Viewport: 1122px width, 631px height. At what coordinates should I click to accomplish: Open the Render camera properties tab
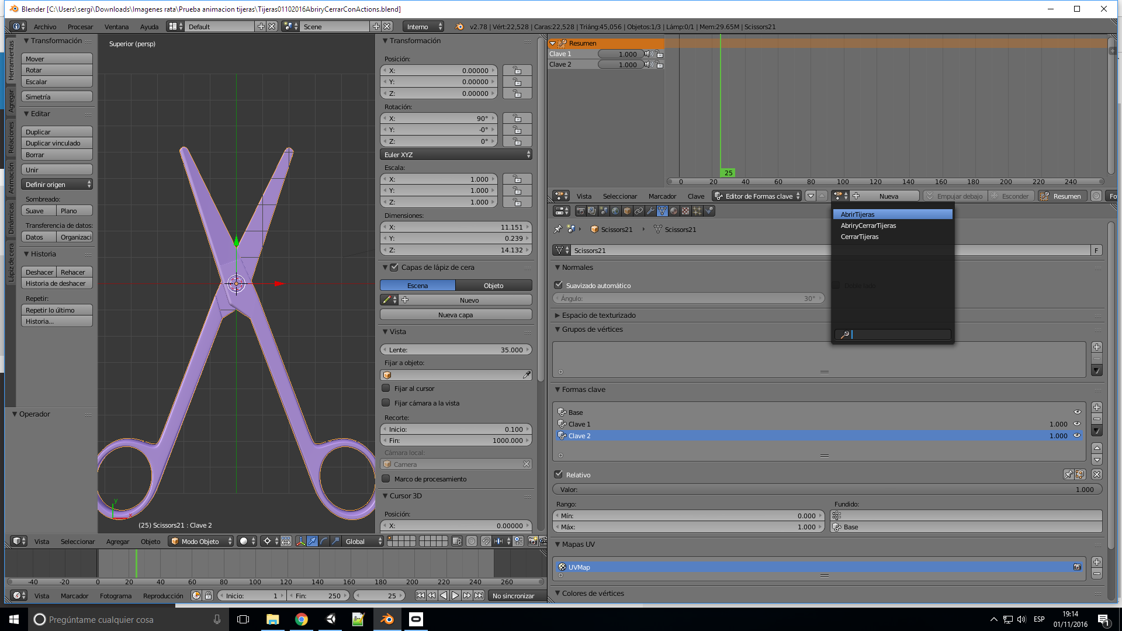tap(580, 211)
